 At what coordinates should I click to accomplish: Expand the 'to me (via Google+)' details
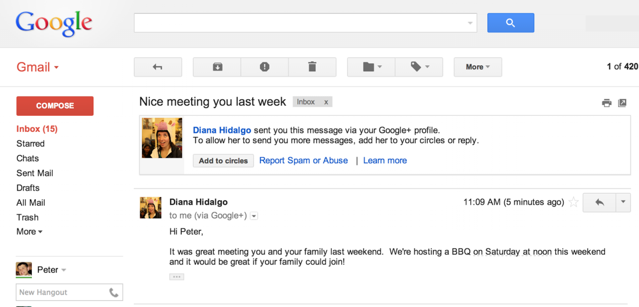(x=254, y=216)
